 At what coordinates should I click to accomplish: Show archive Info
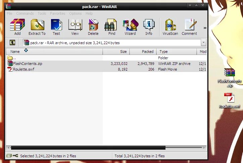point(149,27)
